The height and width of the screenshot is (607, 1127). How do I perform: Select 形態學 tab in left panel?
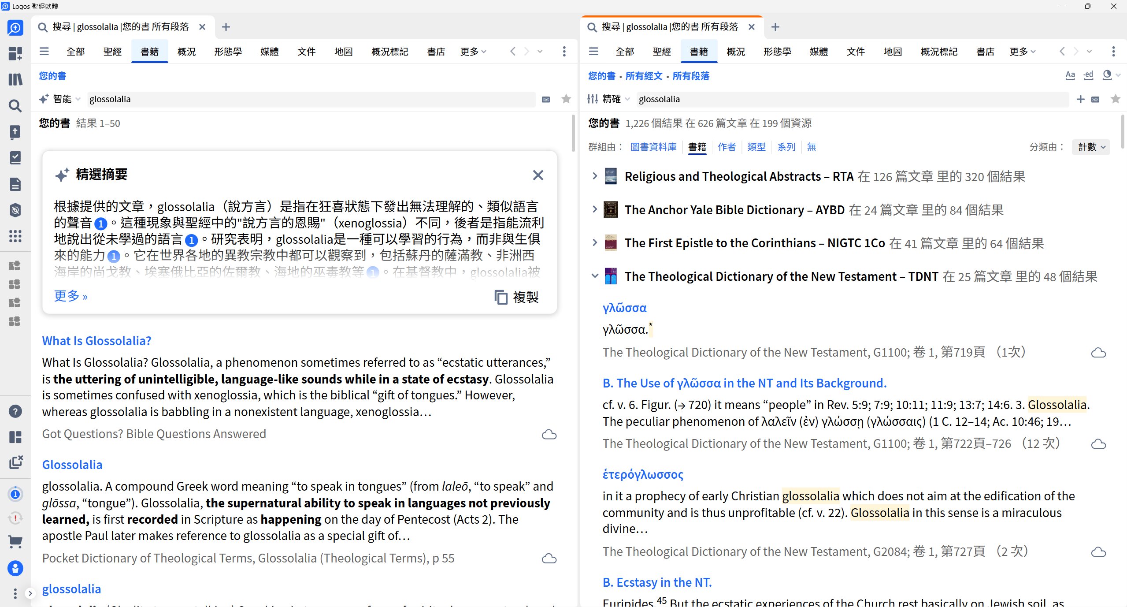[228, 52]
